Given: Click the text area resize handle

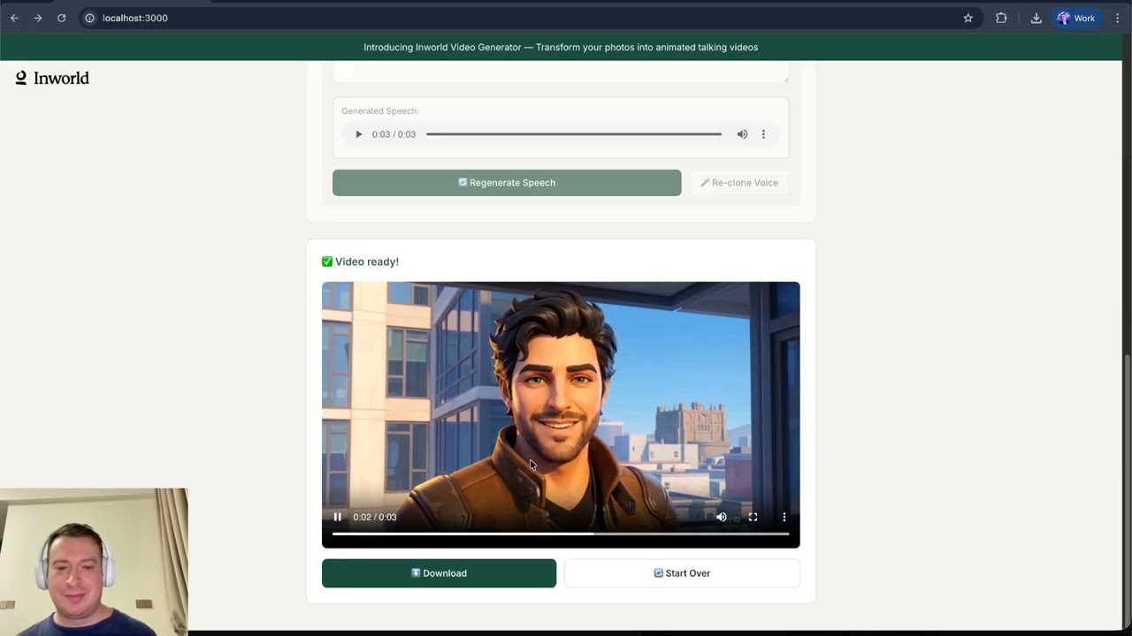Looking at the screenshot, I should [x=784, y=79].
